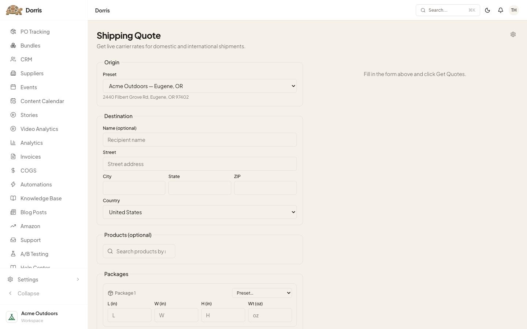527x329 pixels.
Task: Expand the Settings sidebar section
Action: point(44,279)
